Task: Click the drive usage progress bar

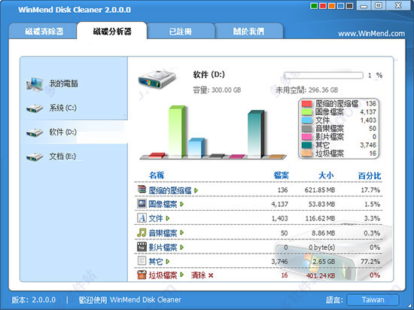Action: [323, 75]
